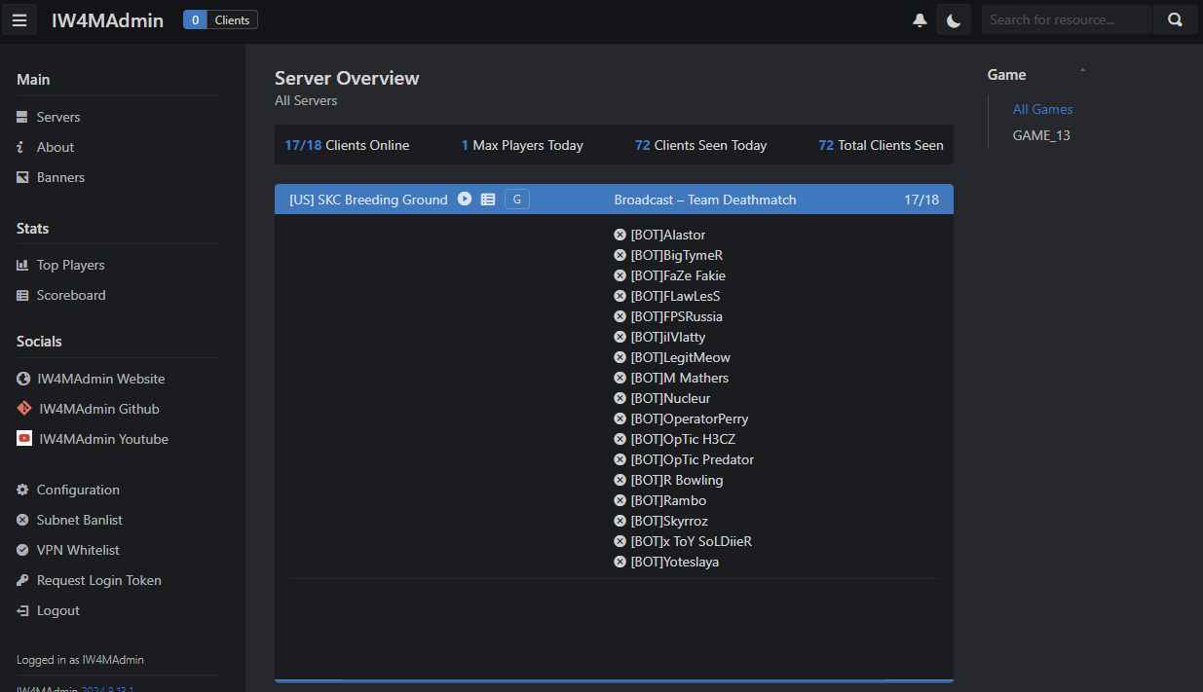Image resolution: width=1203 pixels, height=692 pixels.
Task: Click the 72 Clients Seen Today stat
Action: pyautogui.click(x=700, y=145)
